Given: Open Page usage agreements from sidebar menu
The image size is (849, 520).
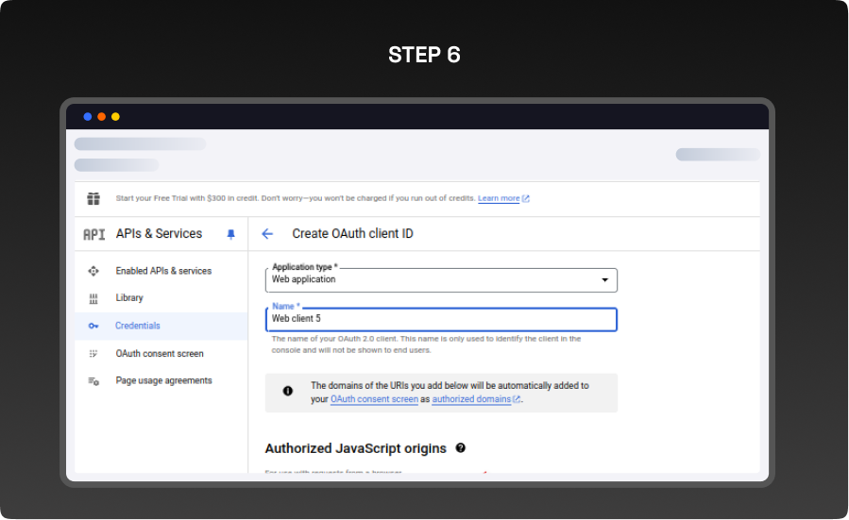Looking at the screenshot, I should (x=163, y=381).
